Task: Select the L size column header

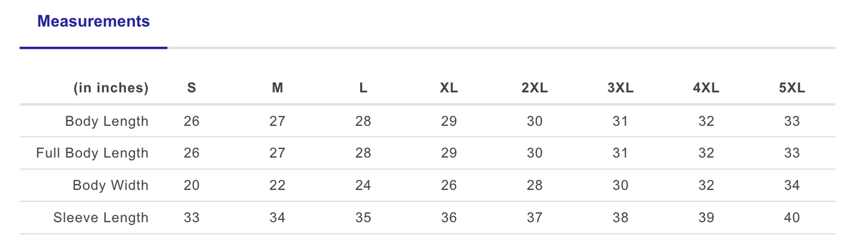Action: tap(363, 88)
